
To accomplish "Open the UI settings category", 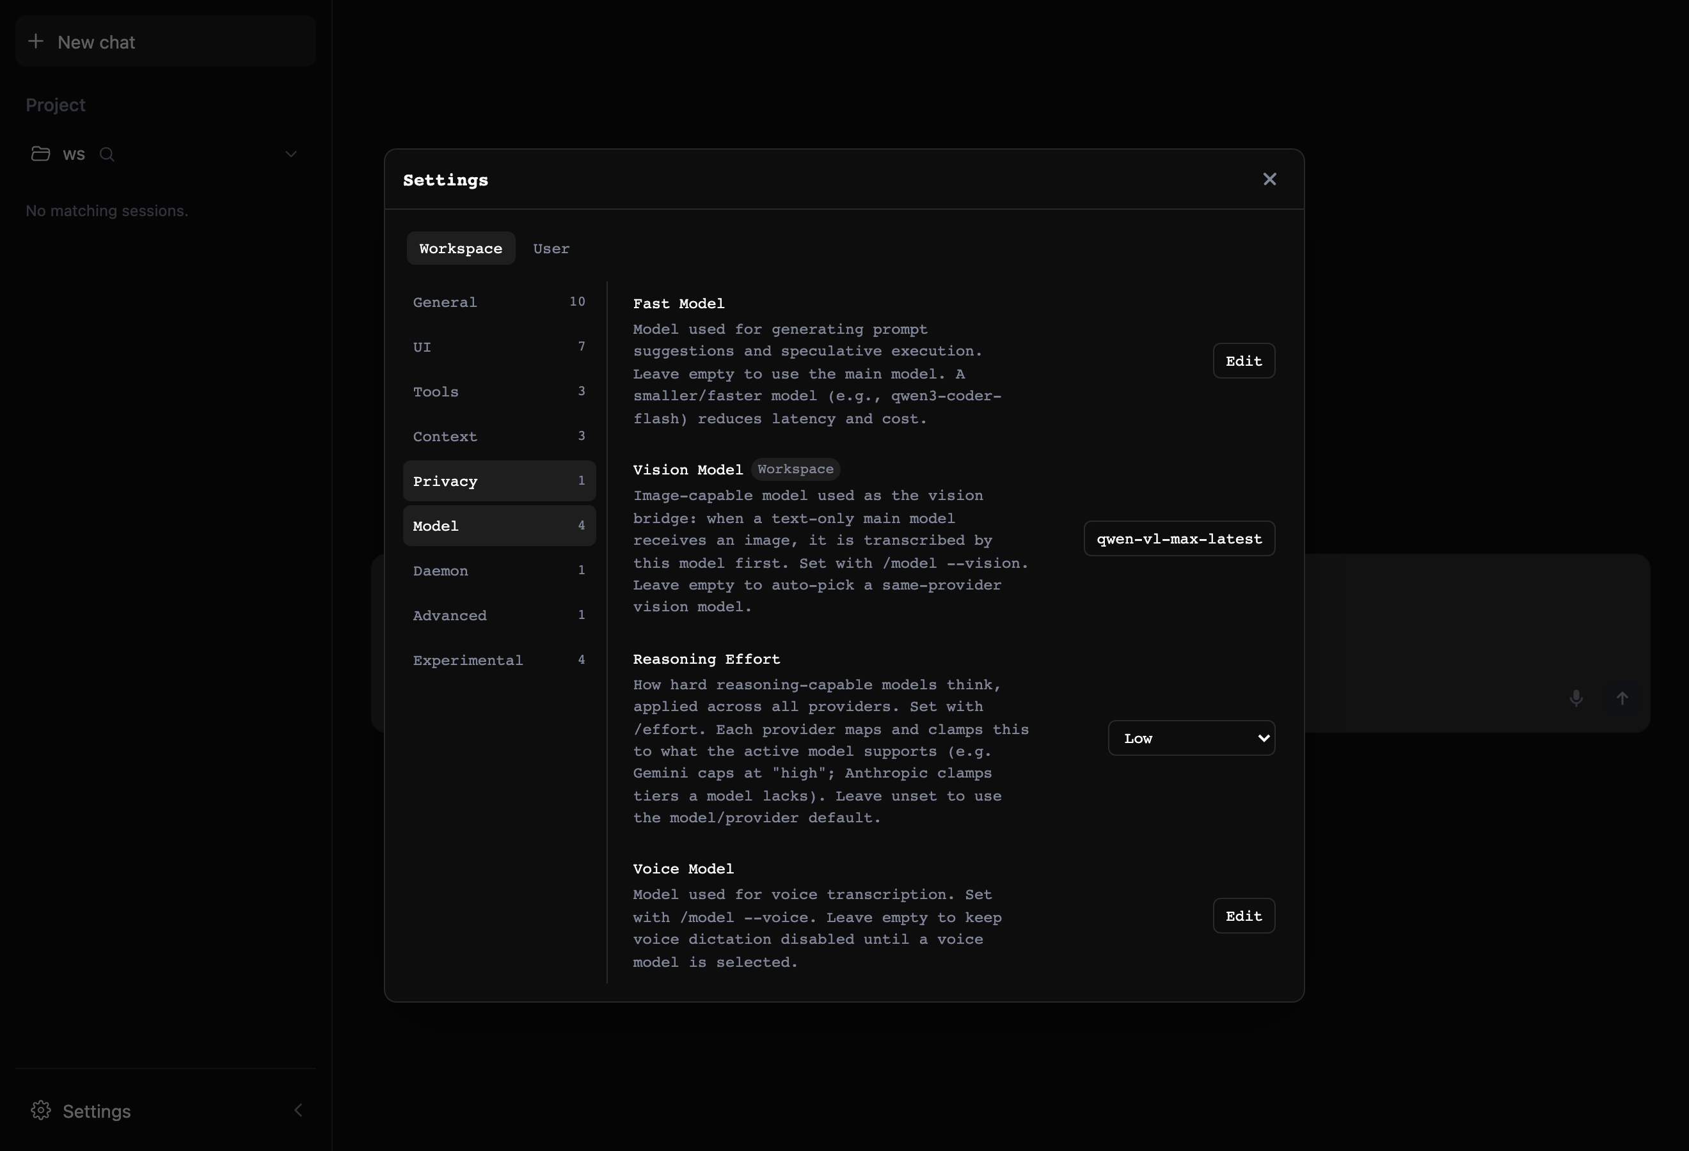I will click(499, 347).
